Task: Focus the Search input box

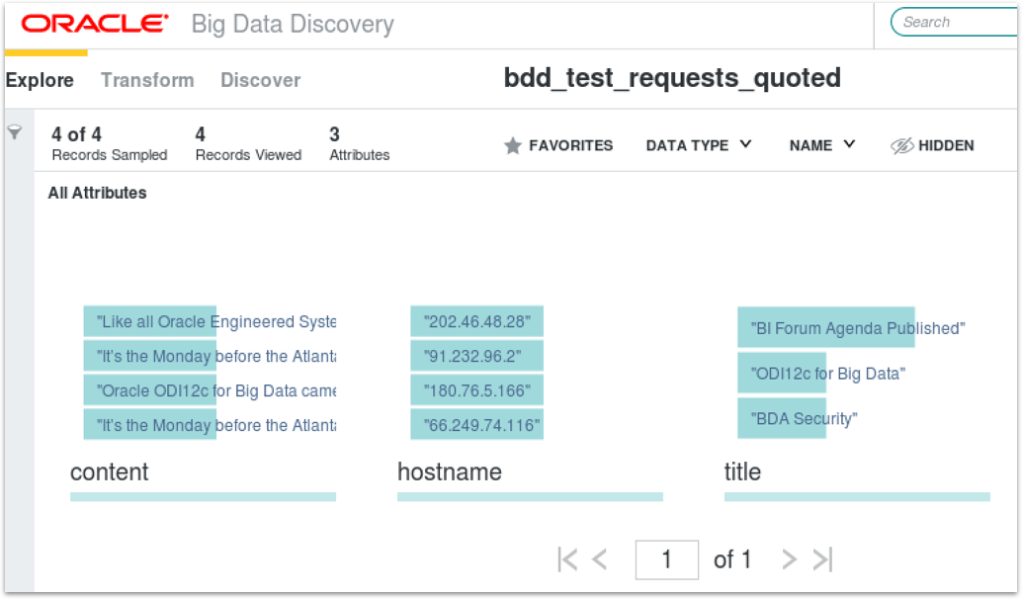Action: (x=955, y=22)
